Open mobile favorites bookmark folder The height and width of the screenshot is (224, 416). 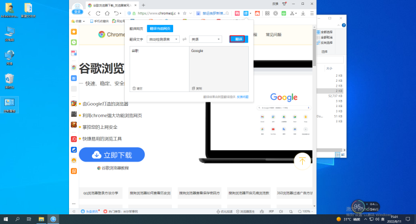pos(99,21)
